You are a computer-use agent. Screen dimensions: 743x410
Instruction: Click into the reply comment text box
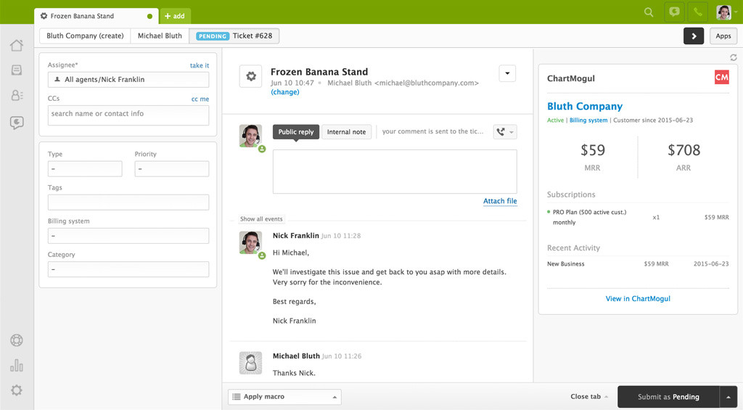click(x=395, y=171)
